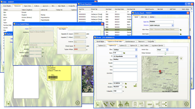The image size is (195, 109).
Task: Switch to Karakterizasyon tab in Örnek window
Action: pos(130,41)
